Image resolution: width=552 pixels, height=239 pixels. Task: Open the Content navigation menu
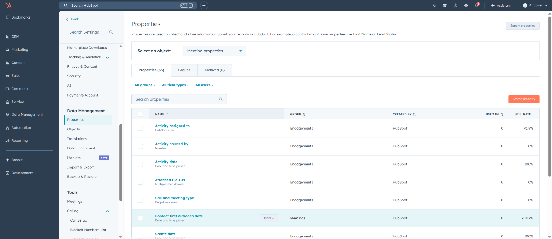(x=15, y=63)
